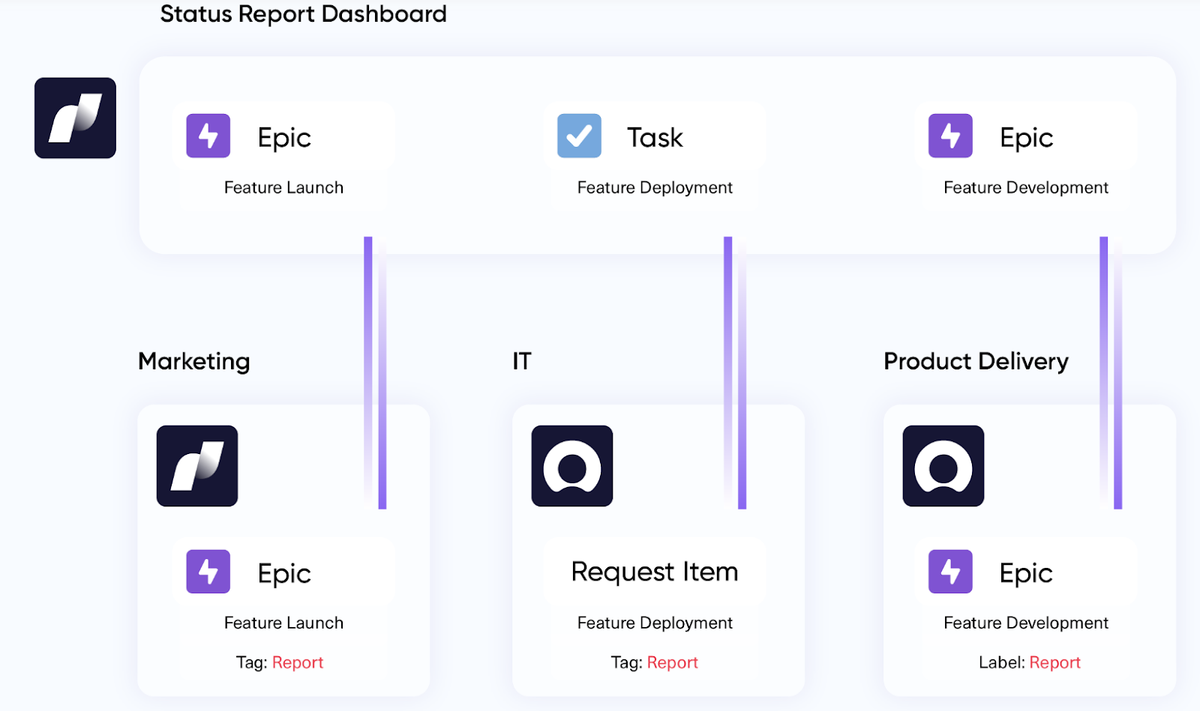1200x711 pixels.
Task: Click the Epic lightning icon in the Product Delivery card
Action: (x=950, y=572)
